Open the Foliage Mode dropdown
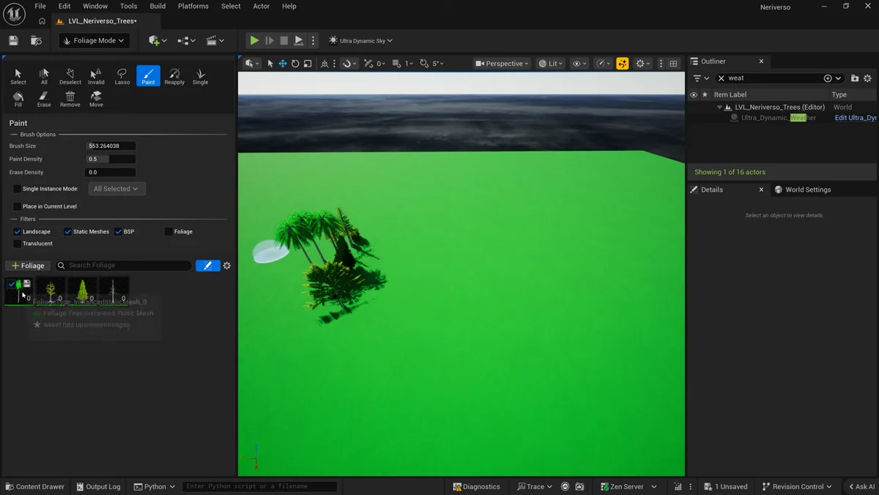Image resolution: width=879 pixels, height=495 pixels. pos(94,40)
